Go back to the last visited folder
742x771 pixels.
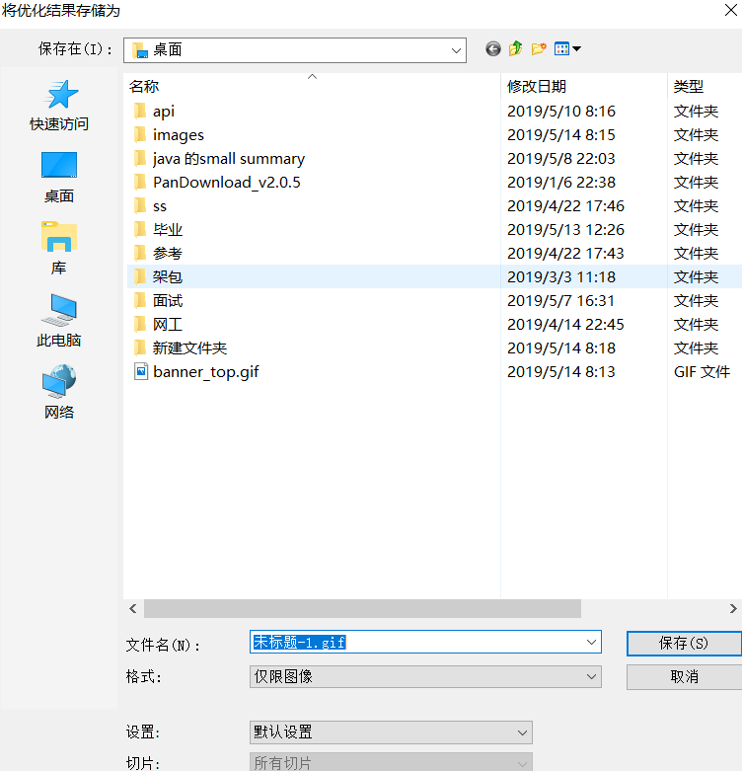[493, 49]
